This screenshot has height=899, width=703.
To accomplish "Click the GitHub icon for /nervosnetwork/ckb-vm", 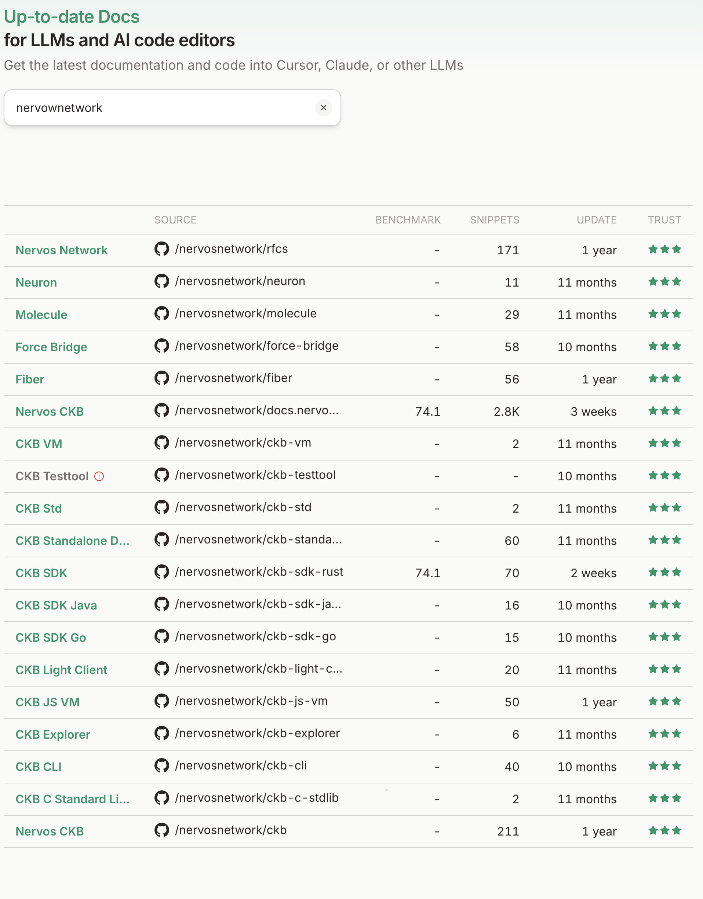I will pyautogui.click(x=162, y=443).
